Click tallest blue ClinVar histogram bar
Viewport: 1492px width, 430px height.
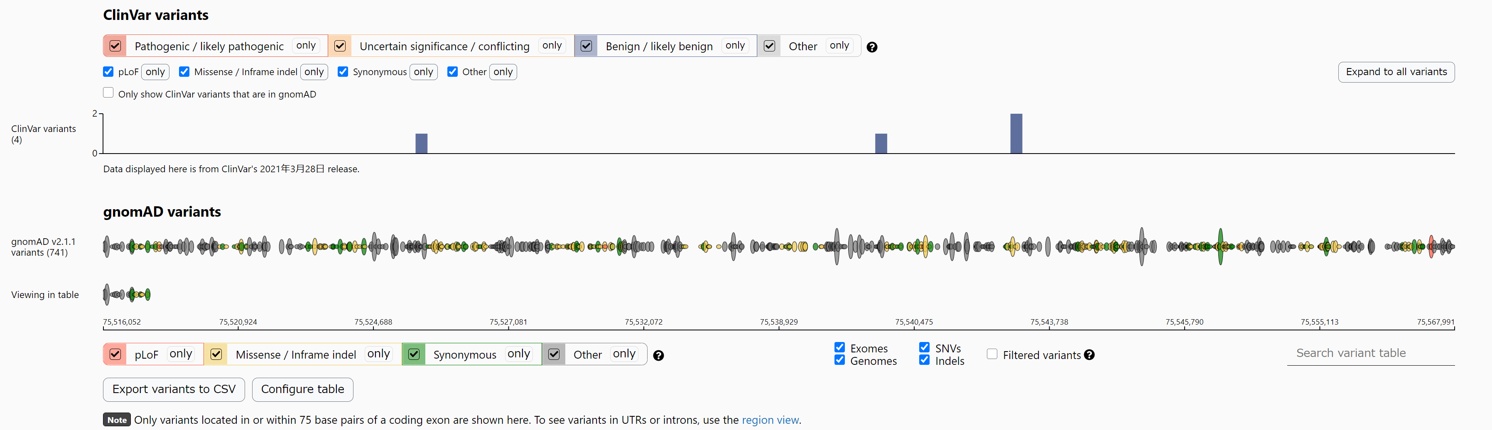click(x=1016, y=134)
